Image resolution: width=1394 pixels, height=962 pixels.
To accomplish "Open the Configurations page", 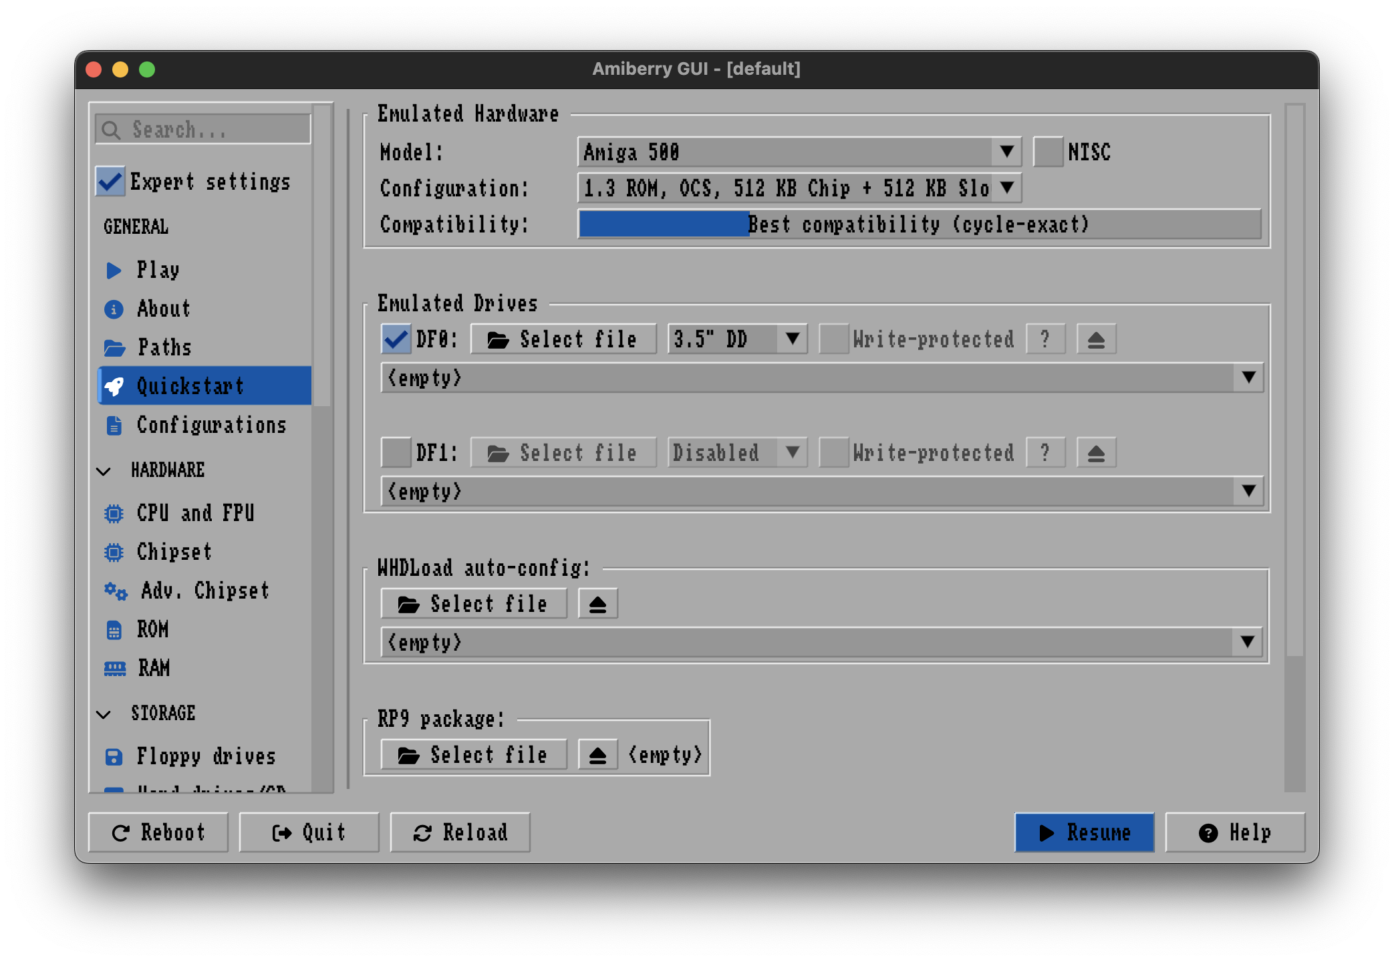I will 204,425.
